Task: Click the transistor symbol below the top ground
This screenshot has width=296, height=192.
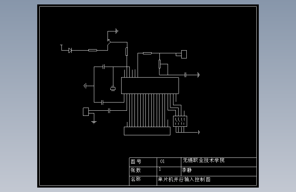Action: (x=109, y=42)
